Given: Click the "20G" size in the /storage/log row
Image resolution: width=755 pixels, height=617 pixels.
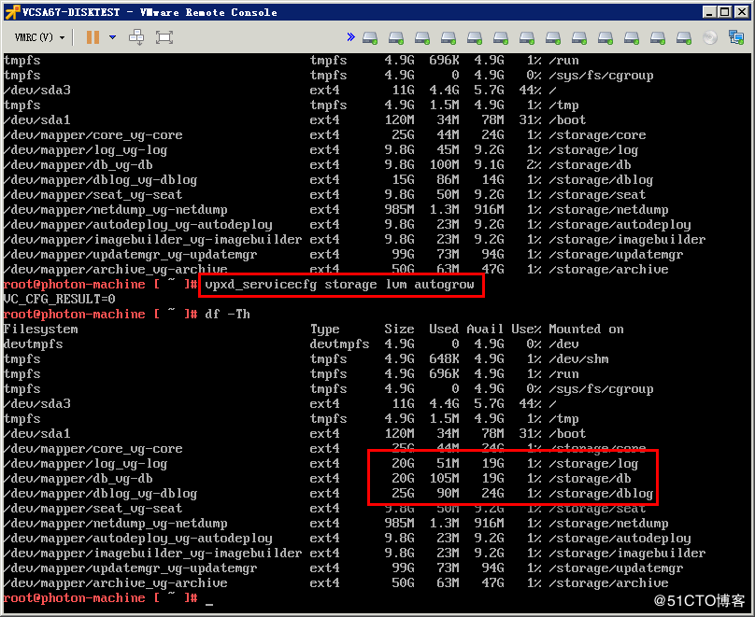Looking at the screenshot, I should click(403, 464).
